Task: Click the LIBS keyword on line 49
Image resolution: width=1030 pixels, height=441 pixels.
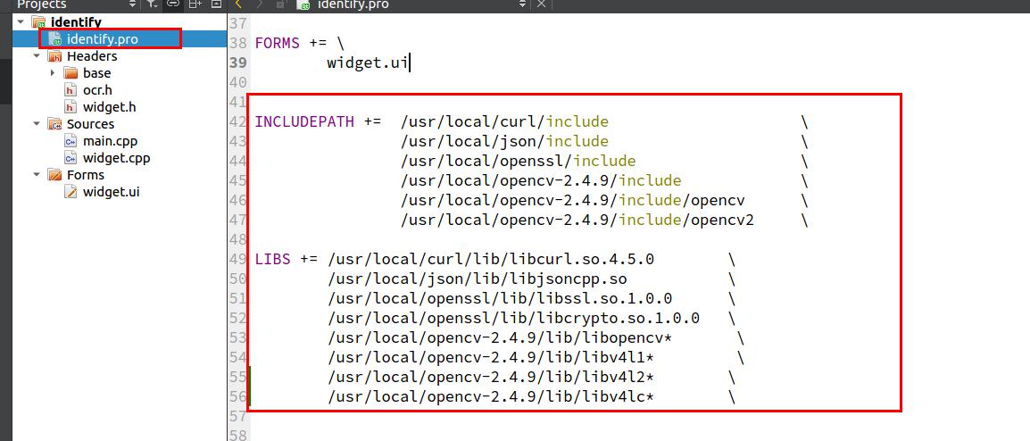Action: click(272, 259)
